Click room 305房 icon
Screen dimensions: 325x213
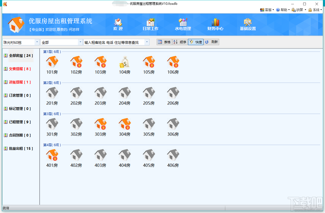pyautogui.click(x=149, y=124)
